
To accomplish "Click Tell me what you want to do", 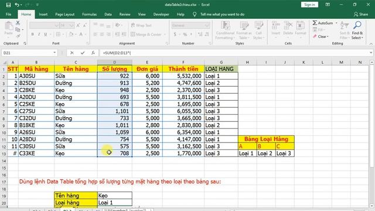I will point(222,14).
